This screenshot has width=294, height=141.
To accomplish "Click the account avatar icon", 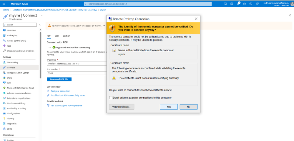I will (292, 4).
